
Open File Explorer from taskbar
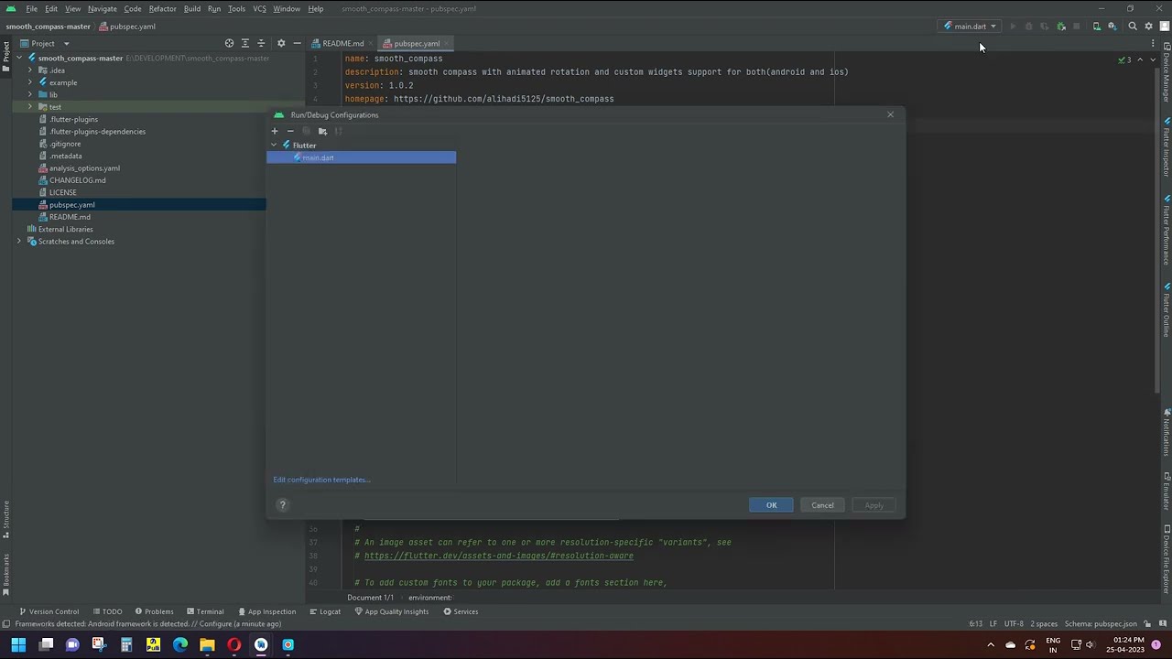[207, 644]
